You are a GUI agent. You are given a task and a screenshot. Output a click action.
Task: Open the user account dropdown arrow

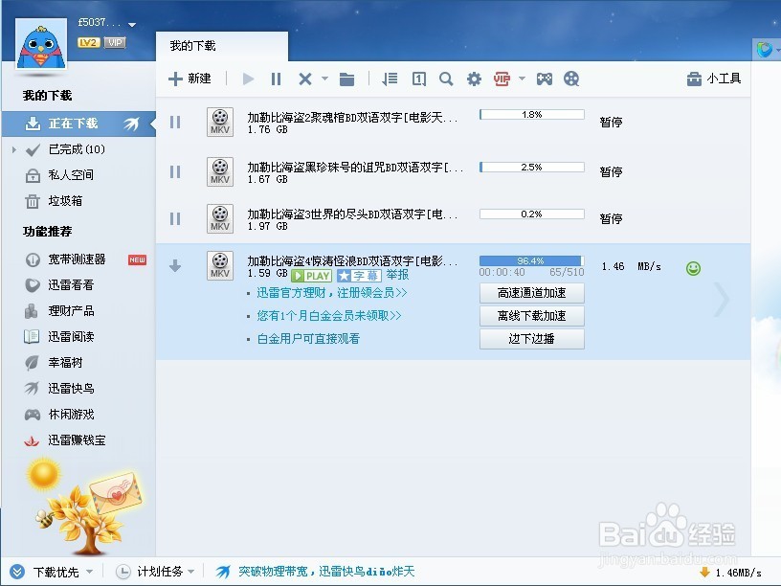(132, 25)
